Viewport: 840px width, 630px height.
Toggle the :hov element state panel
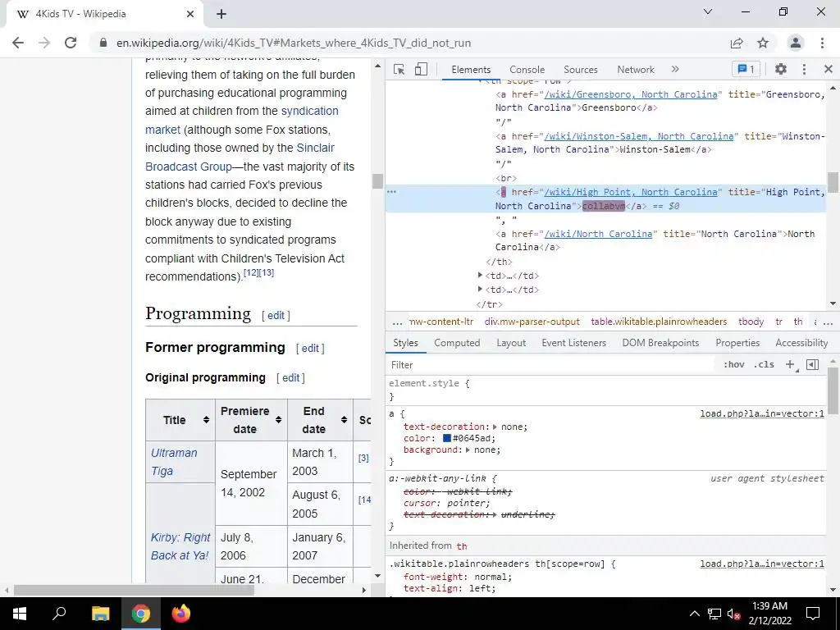[x=733, y=365]
